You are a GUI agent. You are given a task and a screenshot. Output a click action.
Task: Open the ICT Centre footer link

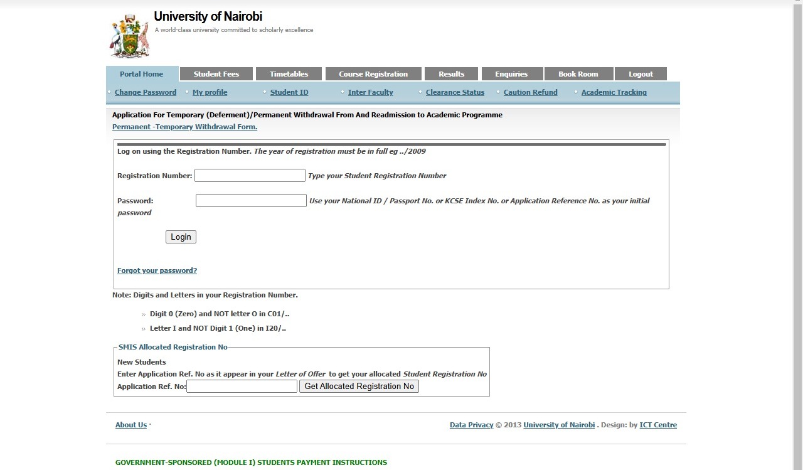click(x=658, y=425)
